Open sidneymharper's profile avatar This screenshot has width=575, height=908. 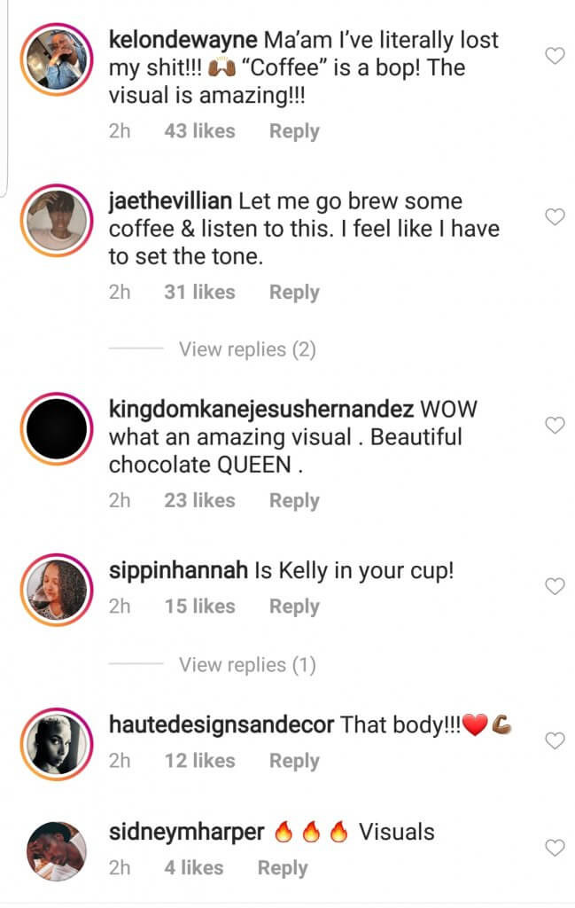[x=56, y=851]
